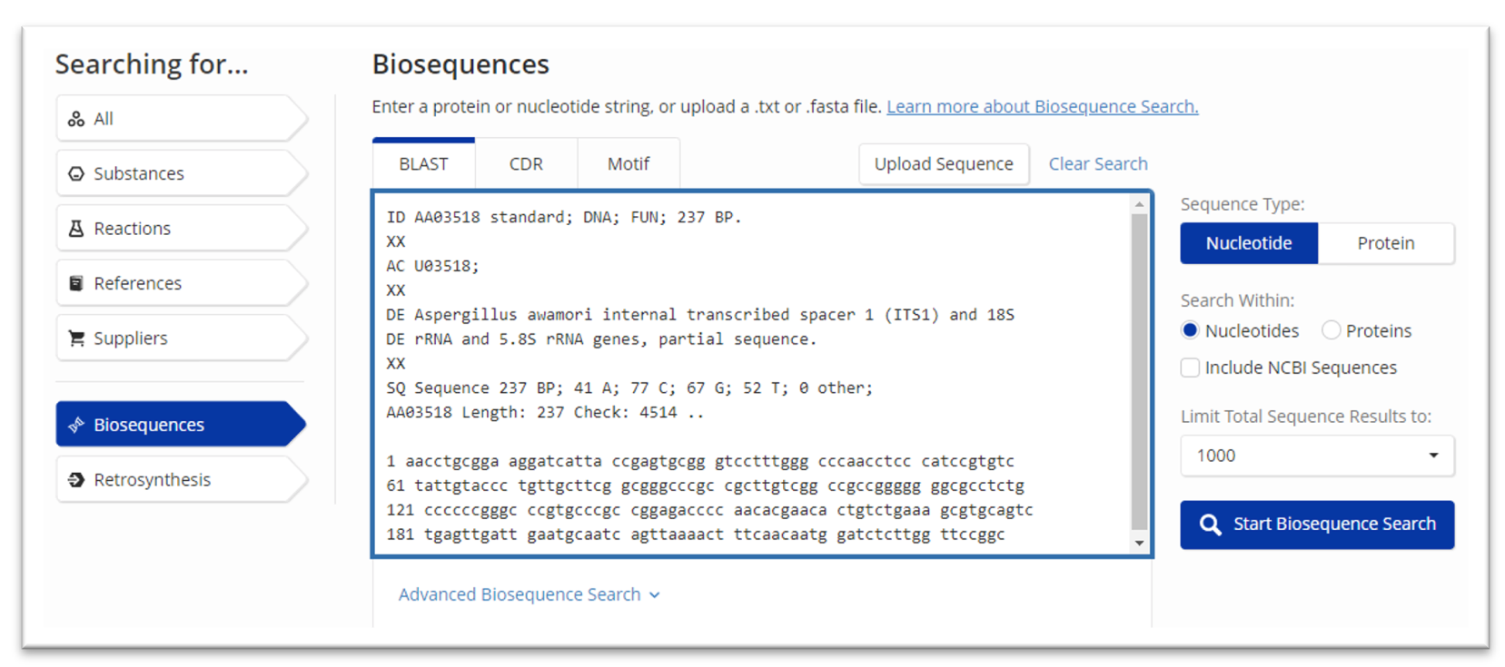Click the Substances hexagon icon
1505x667 pixels.
tap(76, 173)
